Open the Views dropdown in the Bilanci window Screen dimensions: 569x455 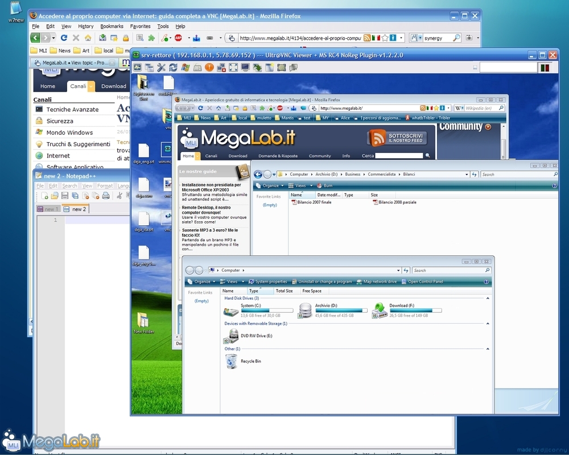click(x=300, y=186)
